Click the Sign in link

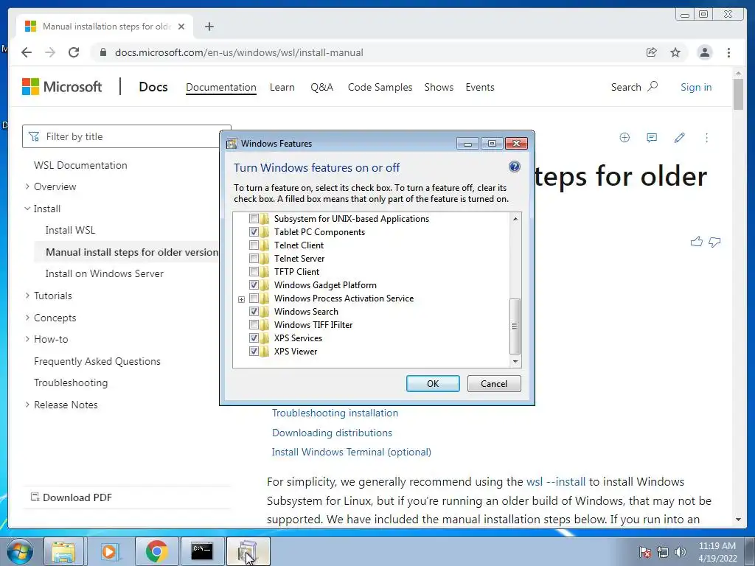point(696,87)
